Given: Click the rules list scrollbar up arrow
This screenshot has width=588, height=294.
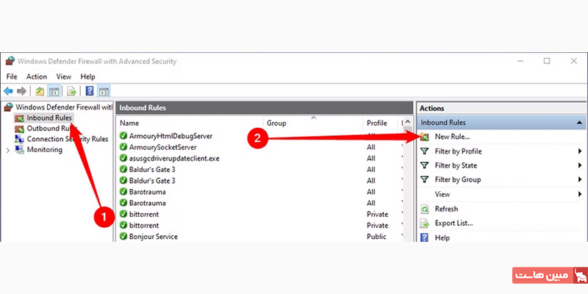Looking at the screenshot, I should 409,122.
